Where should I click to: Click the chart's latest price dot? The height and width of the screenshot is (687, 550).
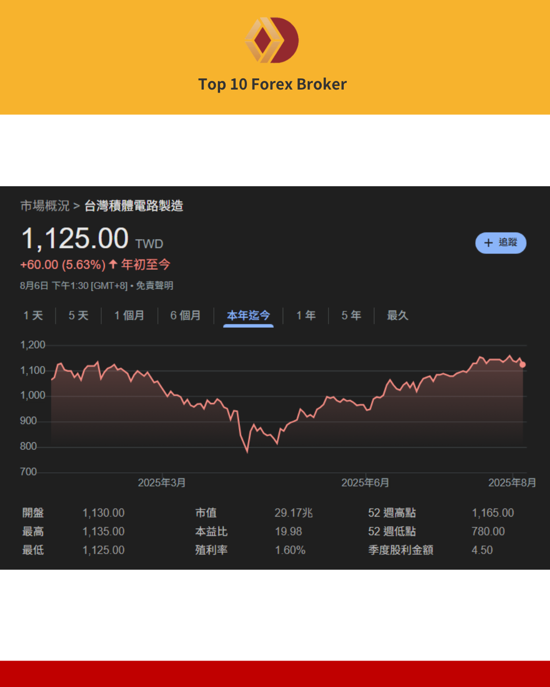[x=522, y=364]
